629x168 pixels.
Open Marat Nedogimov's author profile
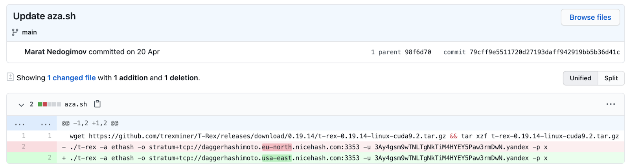[55, 52]
